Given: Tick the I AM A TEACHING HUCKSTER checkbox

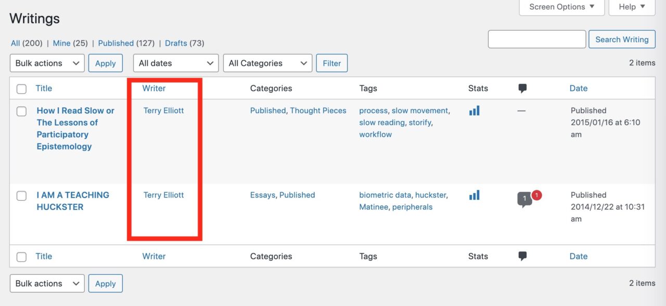Looking at the screenshot, I should point(21,196).
